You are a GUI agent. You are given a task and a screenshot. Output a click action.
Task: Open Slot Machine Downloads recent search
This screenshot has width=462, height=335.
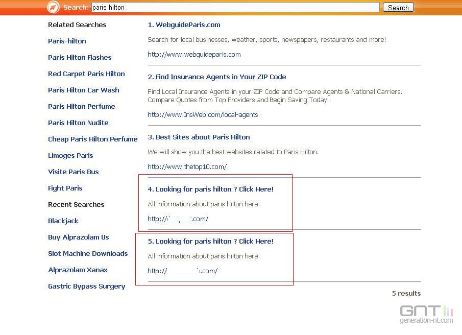(88, 254)
